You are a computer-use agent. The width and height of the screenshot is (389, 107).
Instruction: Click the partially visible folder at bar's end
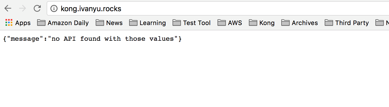pos(382,23)
